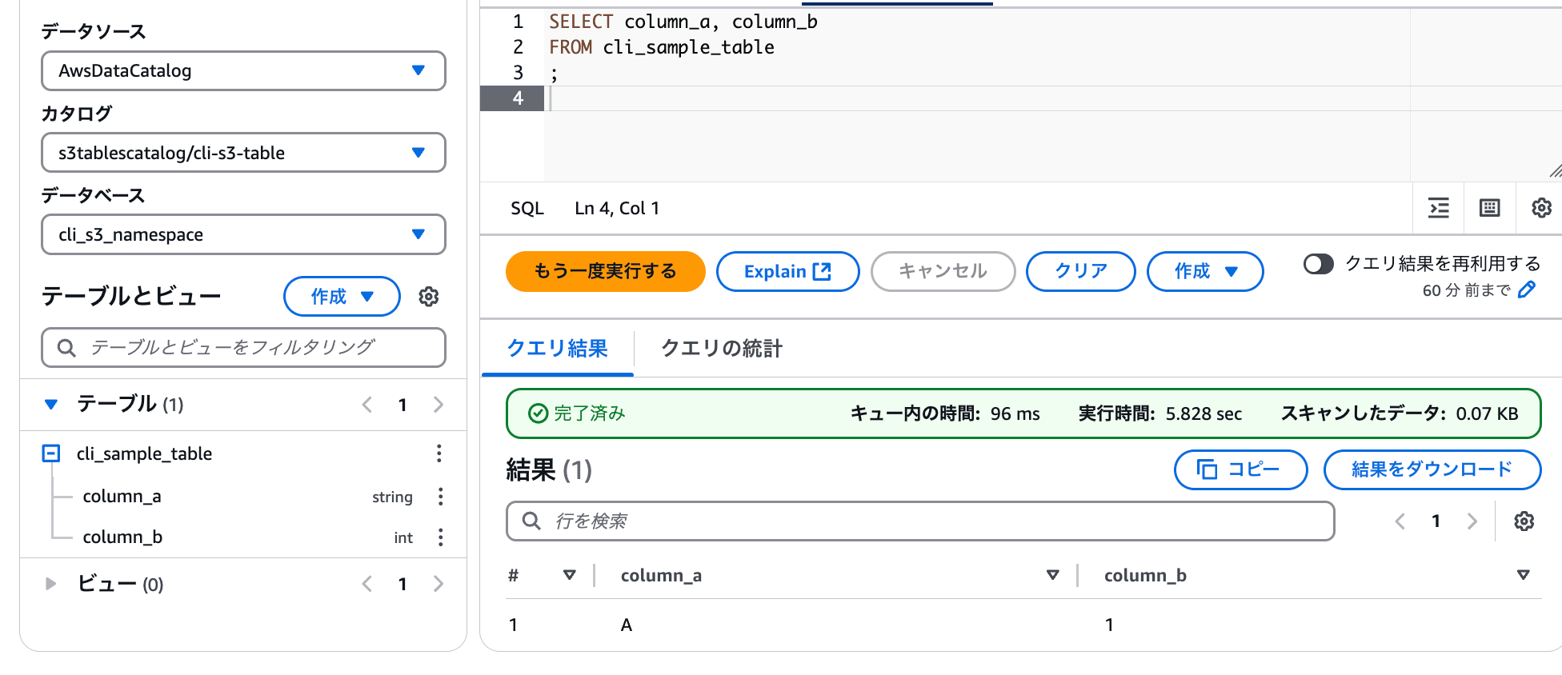Go to the previous ビュー list page
The width and height of the screenshot is (1562, 675).
click(367, 584)
